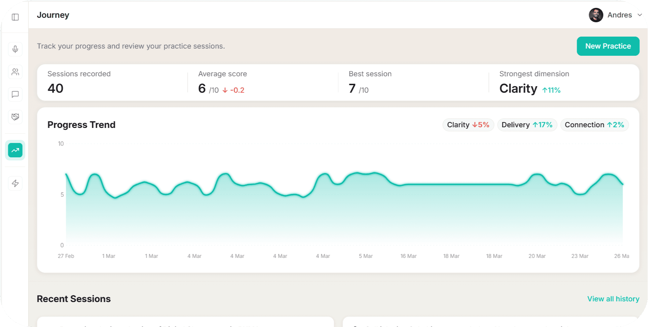Collapse the navigation sidebar panel
This screenshot has height=327, width=648.
click(15, 17)
